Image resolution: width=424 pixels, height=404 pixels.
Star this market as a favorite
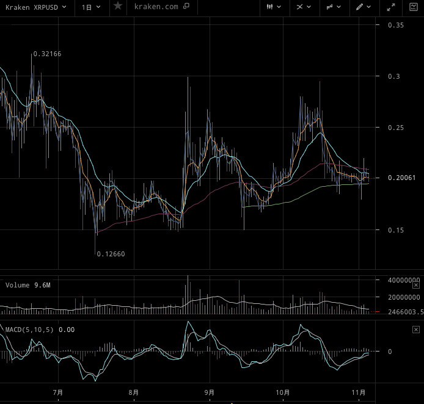(118, 6)
